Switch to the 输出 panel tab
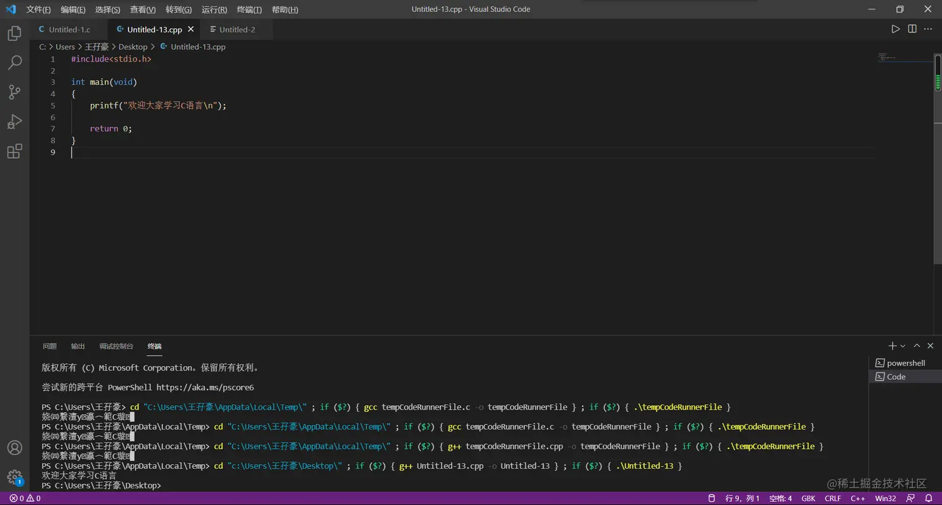Screen dimensions: 942x505 pyautogui.click(x=78, y=346)
